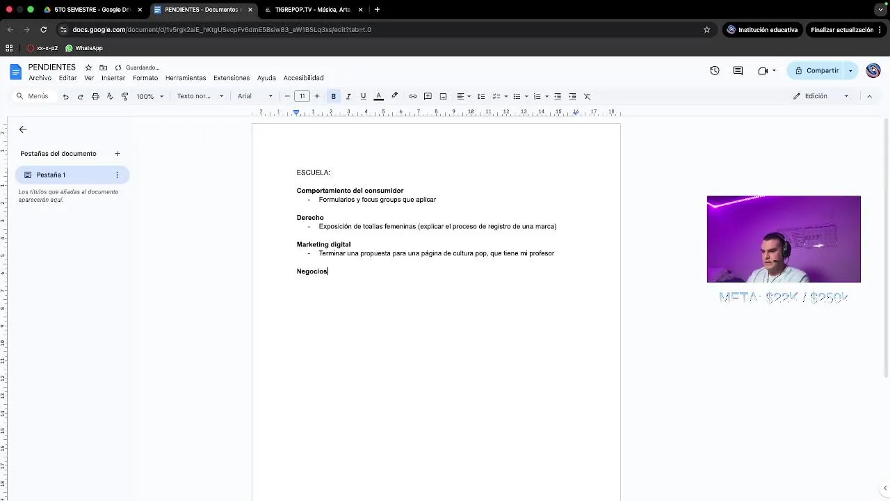890x501 pixels.
Task: Open the Formato menu
Action: pos(145,78)
